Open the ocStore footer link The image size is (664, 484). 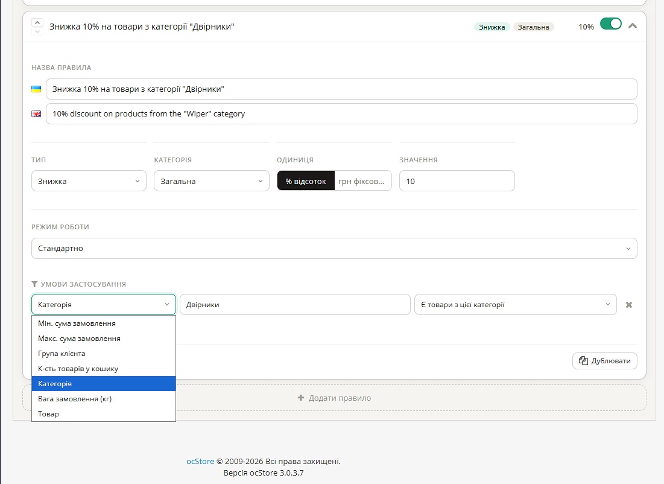(200, 461)
